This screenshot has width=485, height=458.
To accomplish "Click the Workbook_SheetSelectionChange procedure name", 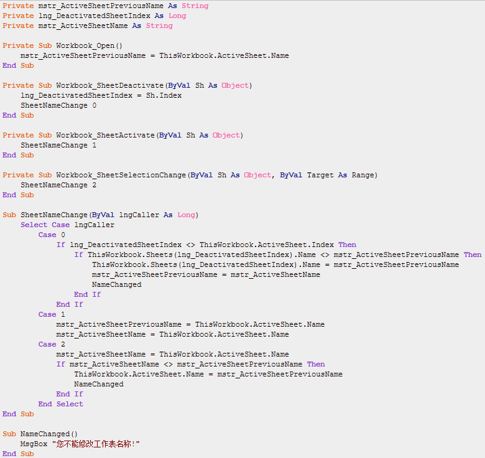I will 121,175.
